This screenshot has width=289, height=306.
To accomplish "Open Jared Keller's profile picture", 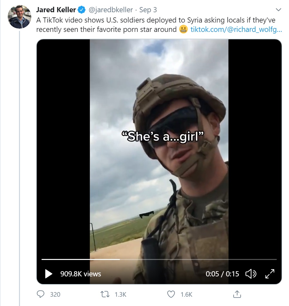I will click(x=19, y=17).
